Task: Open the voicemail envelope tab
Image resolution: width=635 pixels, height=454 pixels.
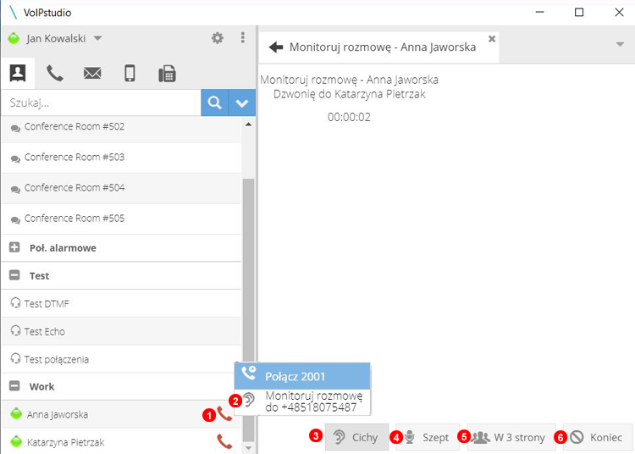Action: click(x=92, y=73)
